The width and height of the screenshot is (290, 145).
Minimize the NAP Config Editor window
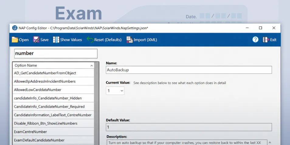coord(247,28)
